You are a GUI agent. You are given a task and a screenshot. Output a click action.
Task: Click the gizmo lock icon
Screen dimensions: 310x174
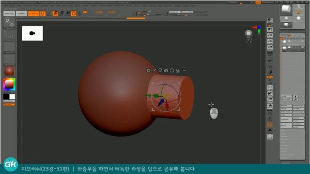178,71
